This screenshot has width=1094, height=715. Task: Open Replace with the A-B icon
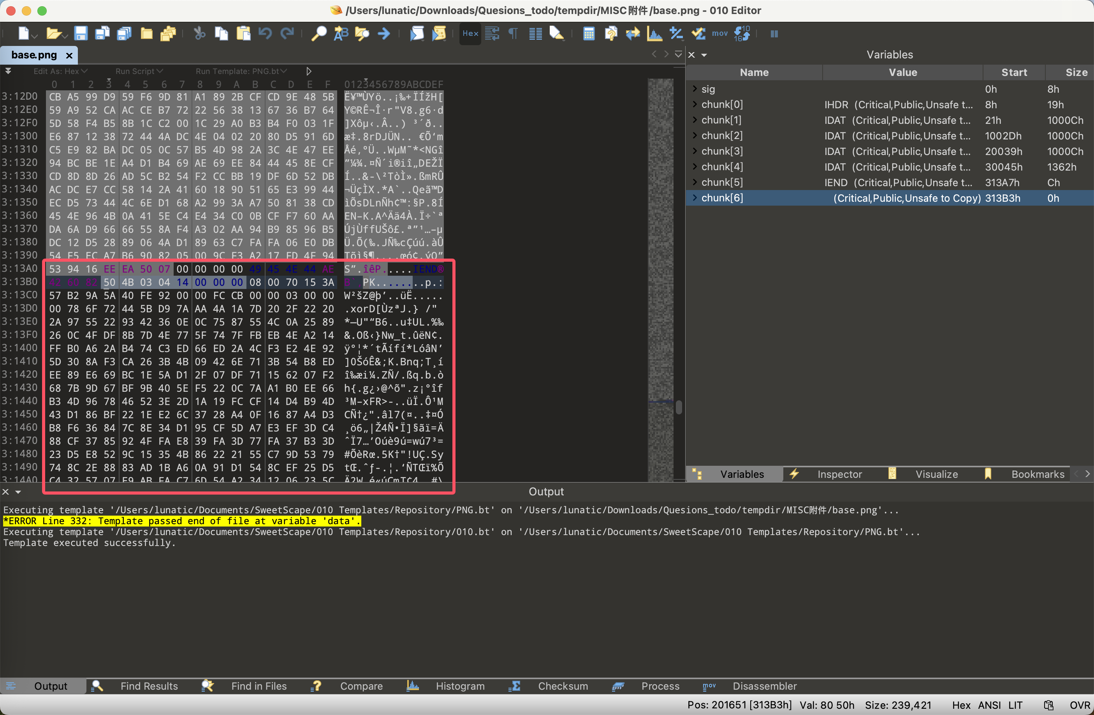click(x=341, y=33)
